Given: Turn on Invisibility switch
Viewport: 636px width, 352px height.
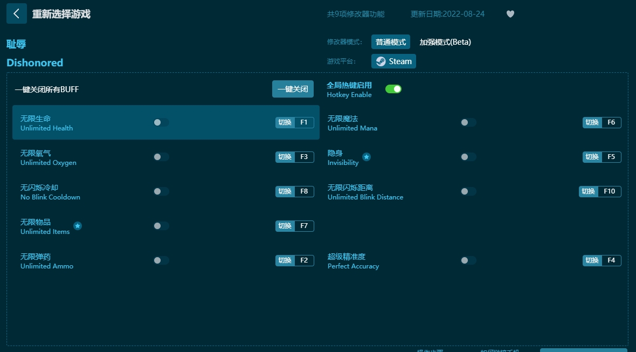Looking at the screenshot, I should (468, 157).
